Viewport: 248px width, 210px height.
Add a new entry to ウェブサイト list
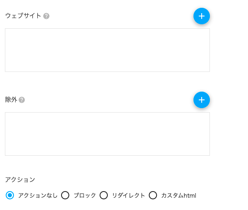point(202,16)
